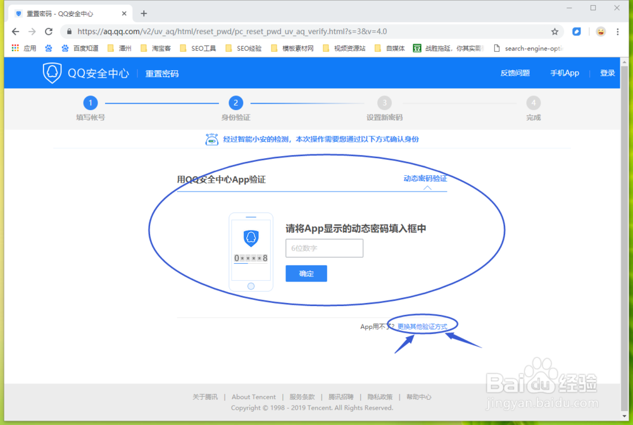633x425 pixels.
Task: Click page scrollbar down arrow
Action: [x=625, y=416]
